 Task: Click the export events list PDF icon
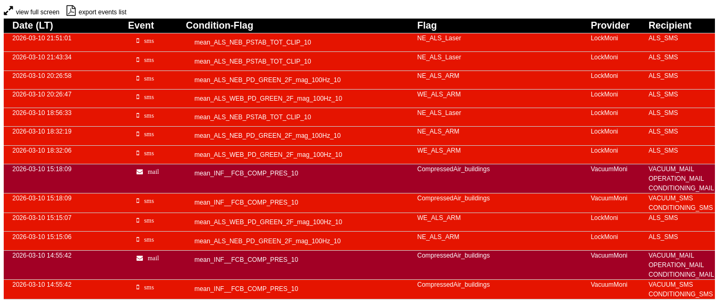click(x=71, y=11)
